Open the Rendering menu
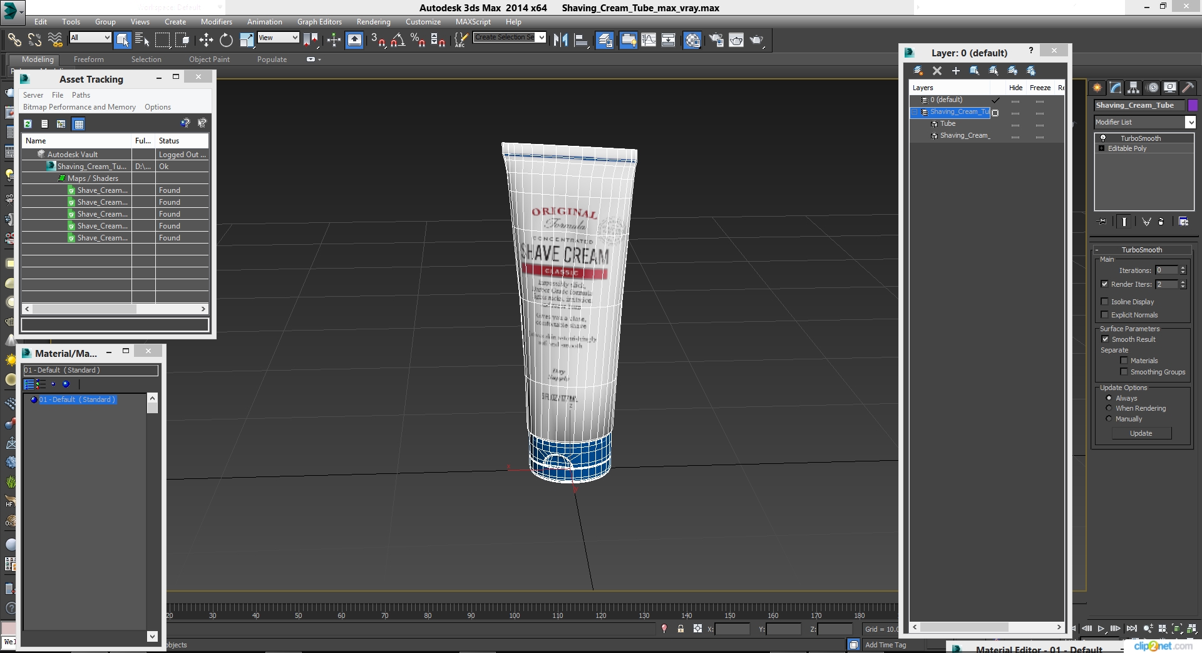1202x653 pixels. point(373,21)
